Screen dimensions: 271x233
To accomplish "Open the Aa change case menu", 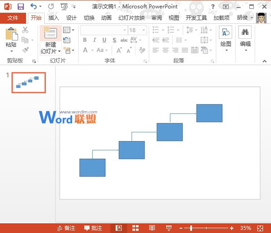I will pos(102,50).
